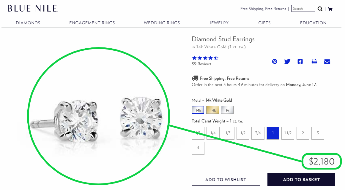This screenshot has height=190, width=345.
Task: Open the Education section
Action: [313, 23]
